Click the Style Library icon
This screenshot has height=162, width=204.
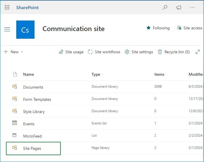point(15,111)
